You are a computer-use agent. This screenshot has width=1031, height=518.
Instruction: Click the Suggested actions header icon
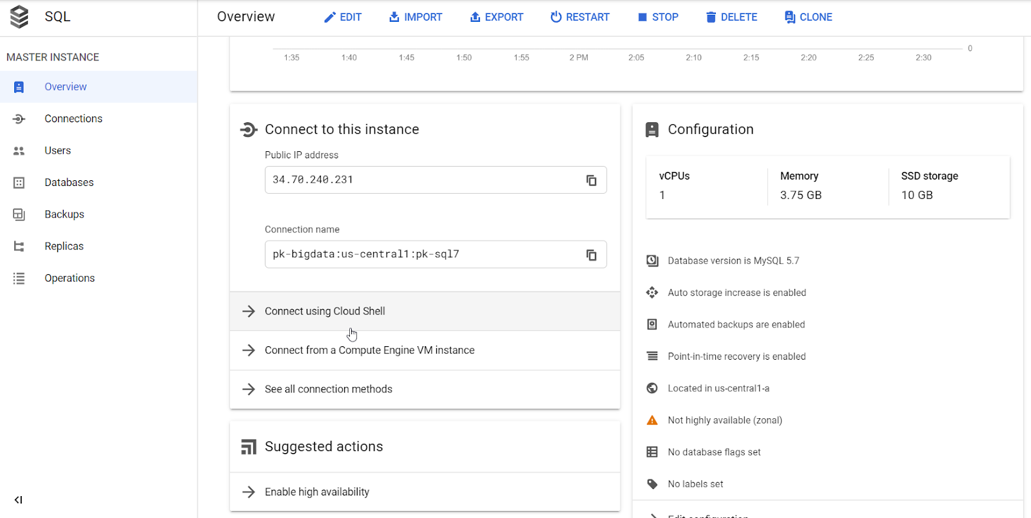pyautogui.click(x=249, y=447)
